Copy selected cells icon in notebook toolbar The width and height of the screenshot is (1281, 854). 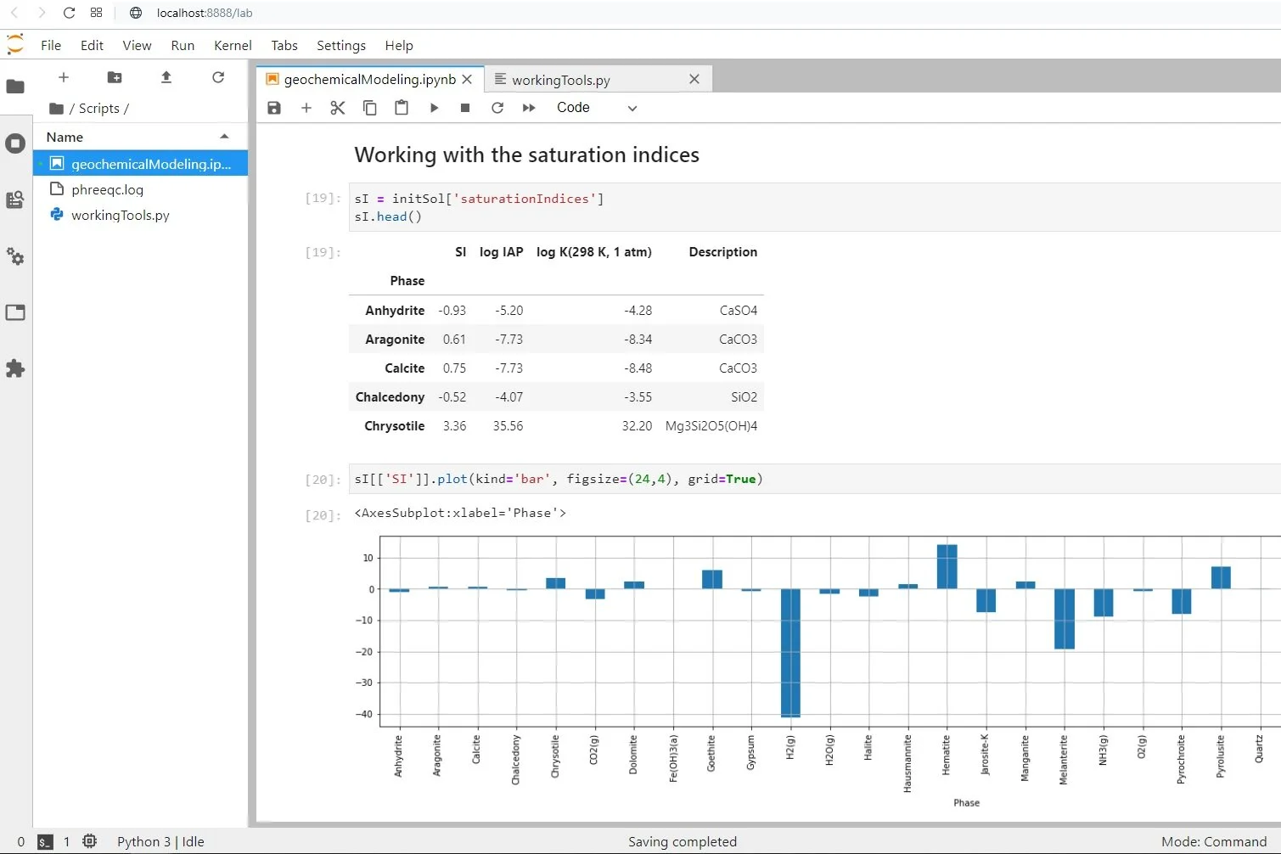(370, 108)
